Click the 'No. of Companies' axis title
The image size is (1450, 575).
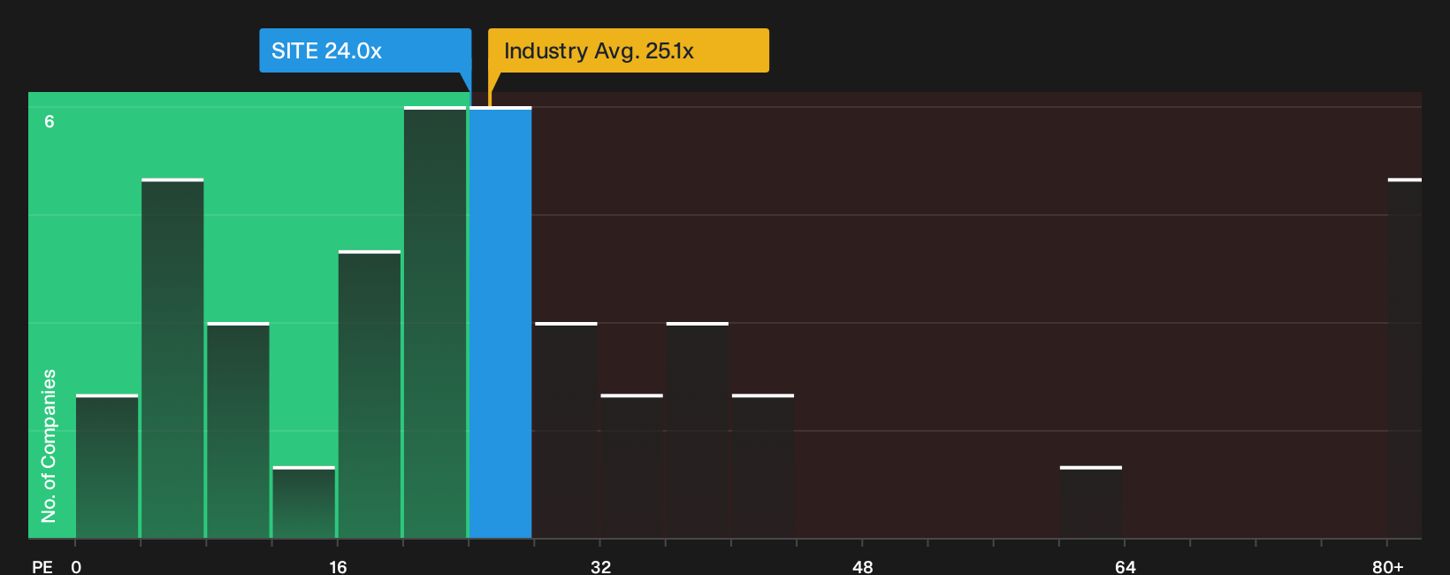tap(49, 445)
